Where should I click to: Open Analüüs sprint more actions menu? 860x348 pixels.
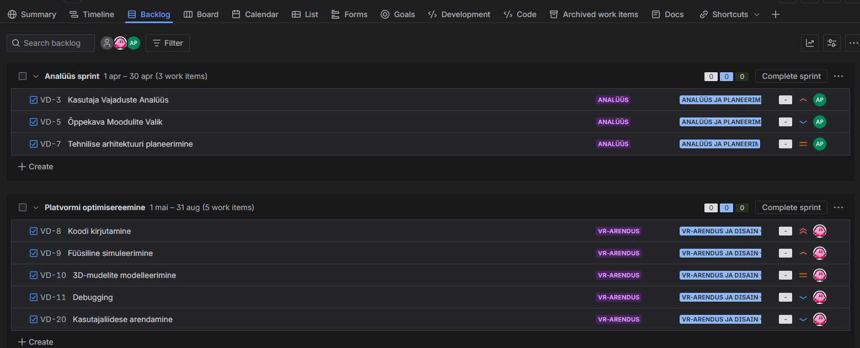pos(838,76)
